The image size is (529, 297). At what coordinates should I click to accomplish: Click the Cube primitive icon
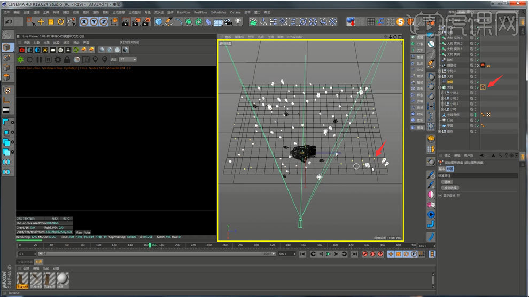point(159,22)
